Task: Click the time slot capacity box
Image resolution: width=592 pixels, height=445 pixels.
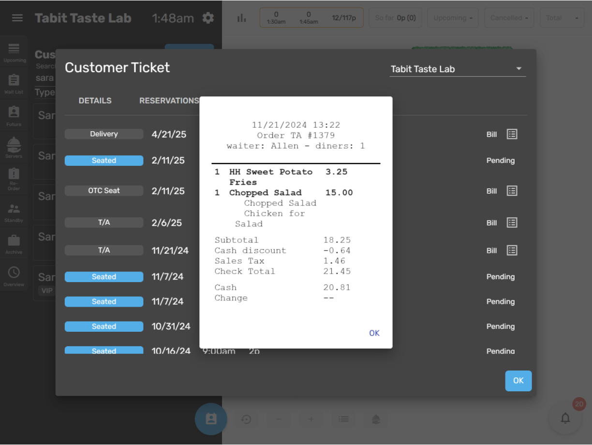Action: pos(311,18)
